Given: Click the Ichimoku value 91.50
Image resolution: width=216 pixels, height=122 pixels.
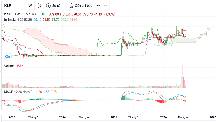Looking at the screenshot, I should click(x=46, y=20).
